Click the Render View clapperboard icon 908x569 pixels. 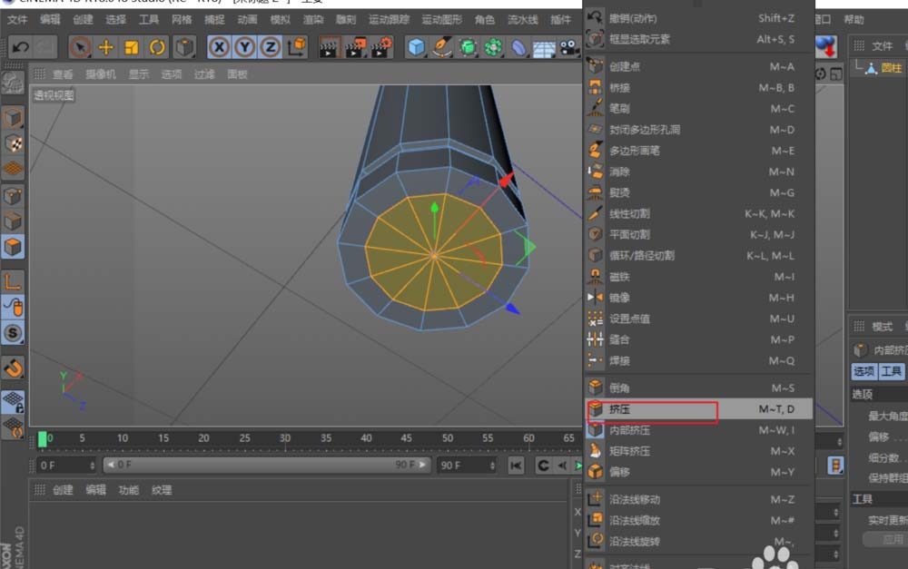tap(331, 47)
